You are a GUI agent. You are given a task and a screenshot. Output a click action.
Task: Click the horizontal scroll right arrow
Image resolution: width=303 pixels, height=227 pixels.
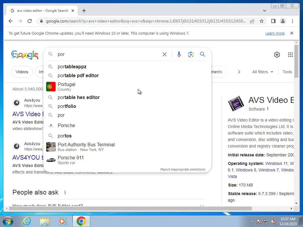pyautogui.click(x=291, y=208)
